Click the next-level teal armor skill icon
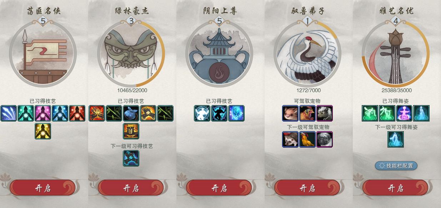 point(131,158)
